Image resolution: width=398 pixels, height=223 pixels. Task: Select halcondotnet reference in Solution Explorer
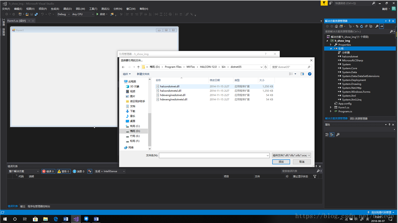350,56
